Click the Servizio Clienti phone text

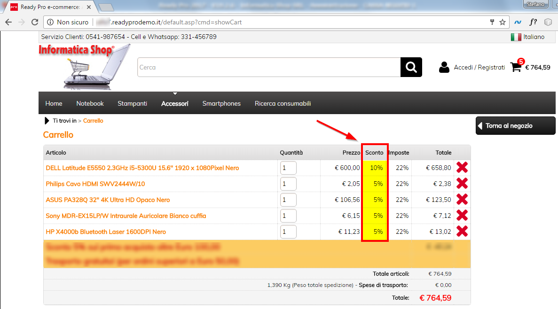[x=129, y=37]
